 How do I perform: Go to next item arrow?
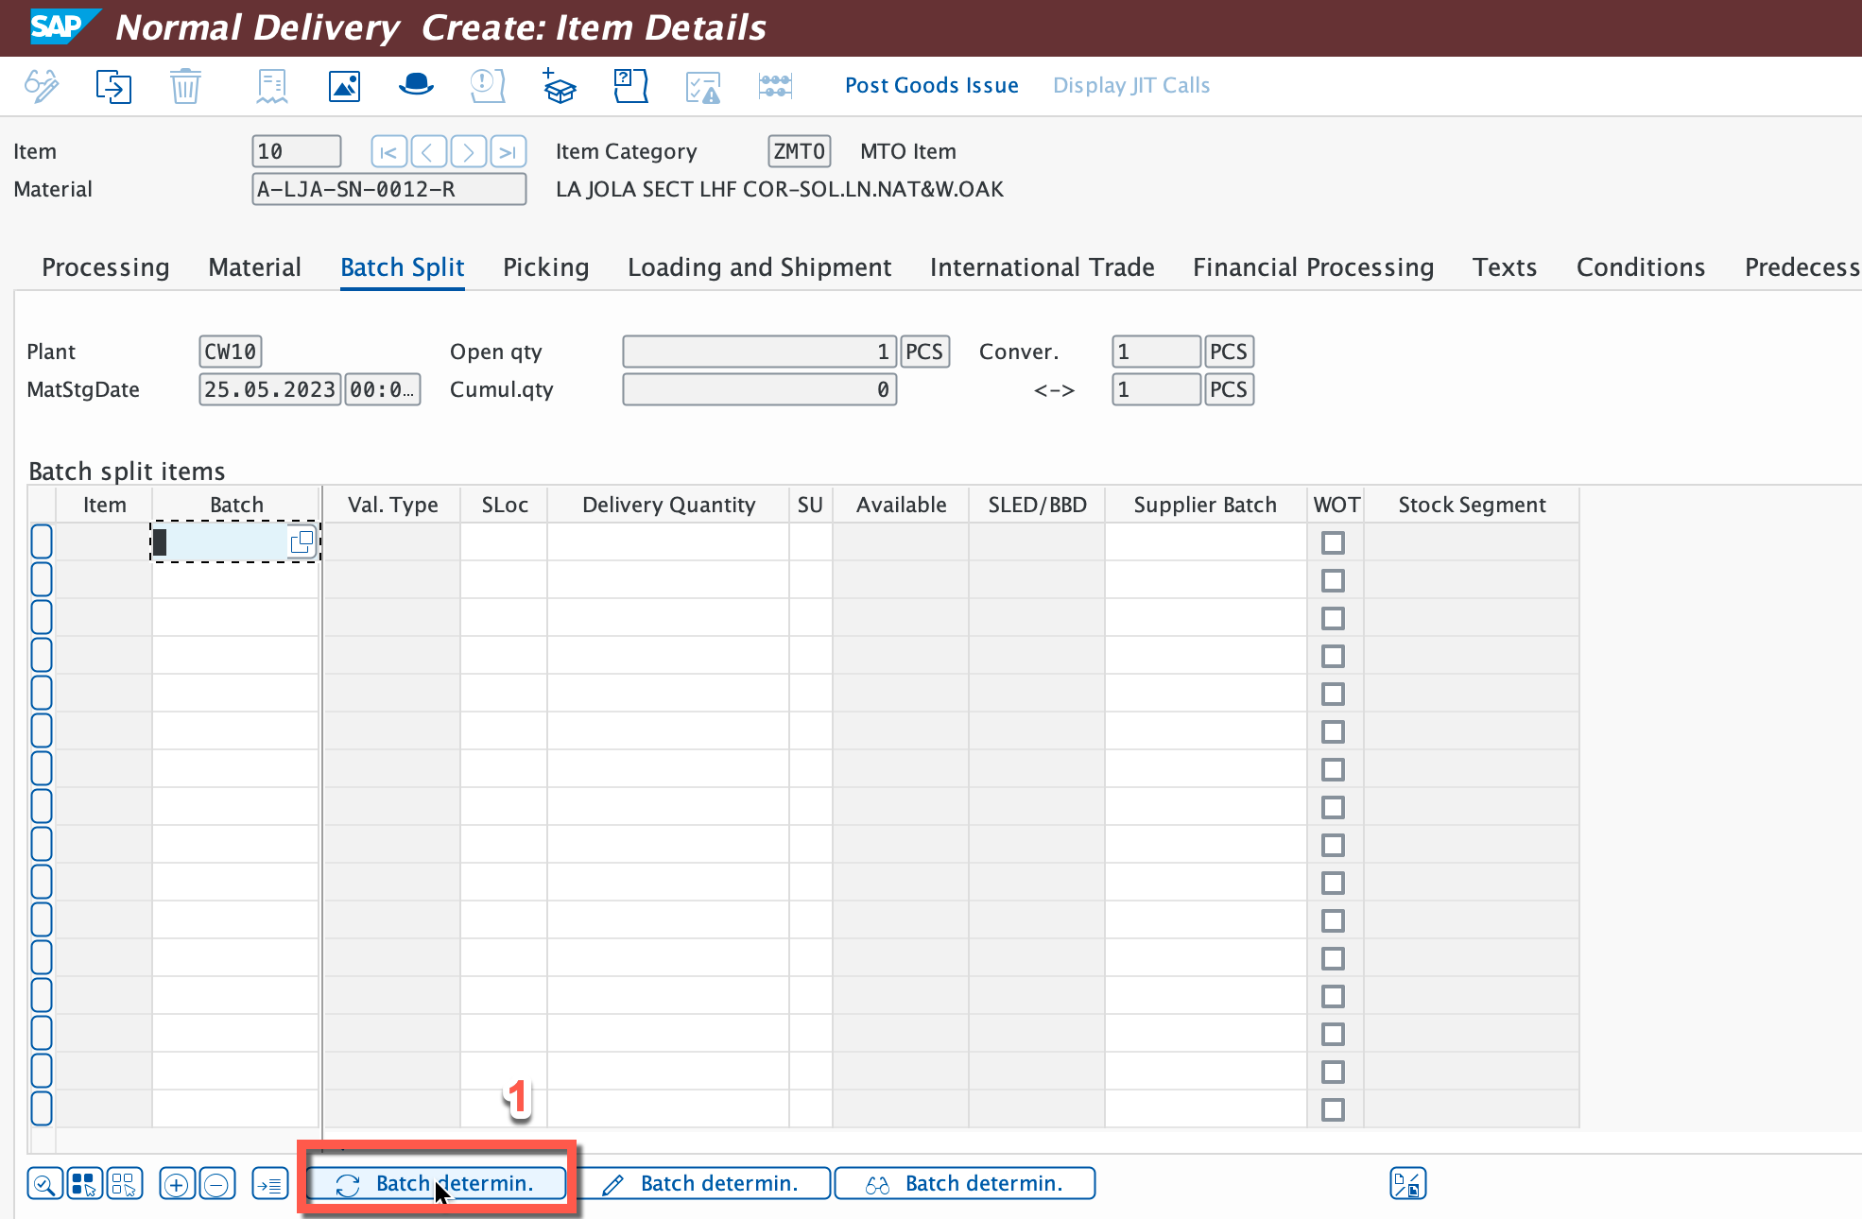click(x=468, y=151)
